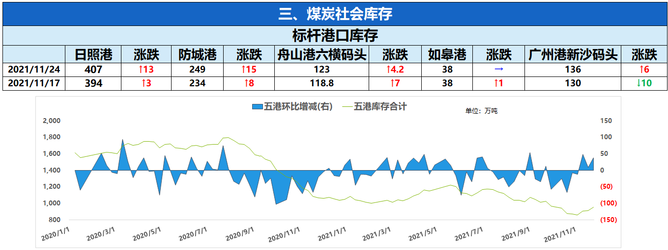
Task: Click the x-axis date 2021/11/1
Action: click(x=560, y=235)
